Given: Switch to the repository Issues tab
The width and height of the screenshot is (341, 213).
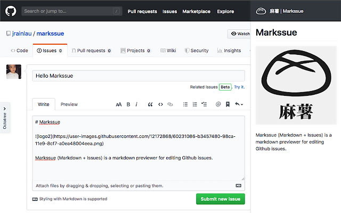Looking at the screenshot, I should point(50,51).
